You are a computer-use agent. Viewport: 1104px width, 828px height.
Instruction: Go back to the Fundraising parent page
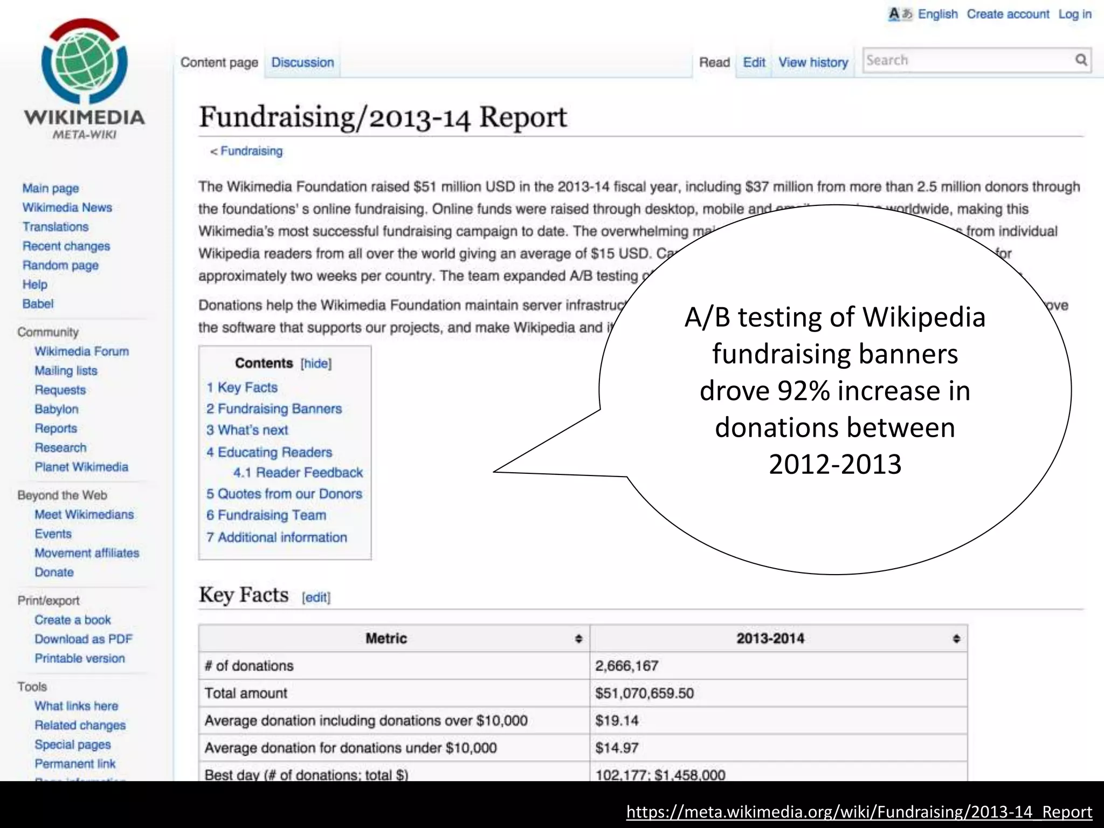click(251, 151)
